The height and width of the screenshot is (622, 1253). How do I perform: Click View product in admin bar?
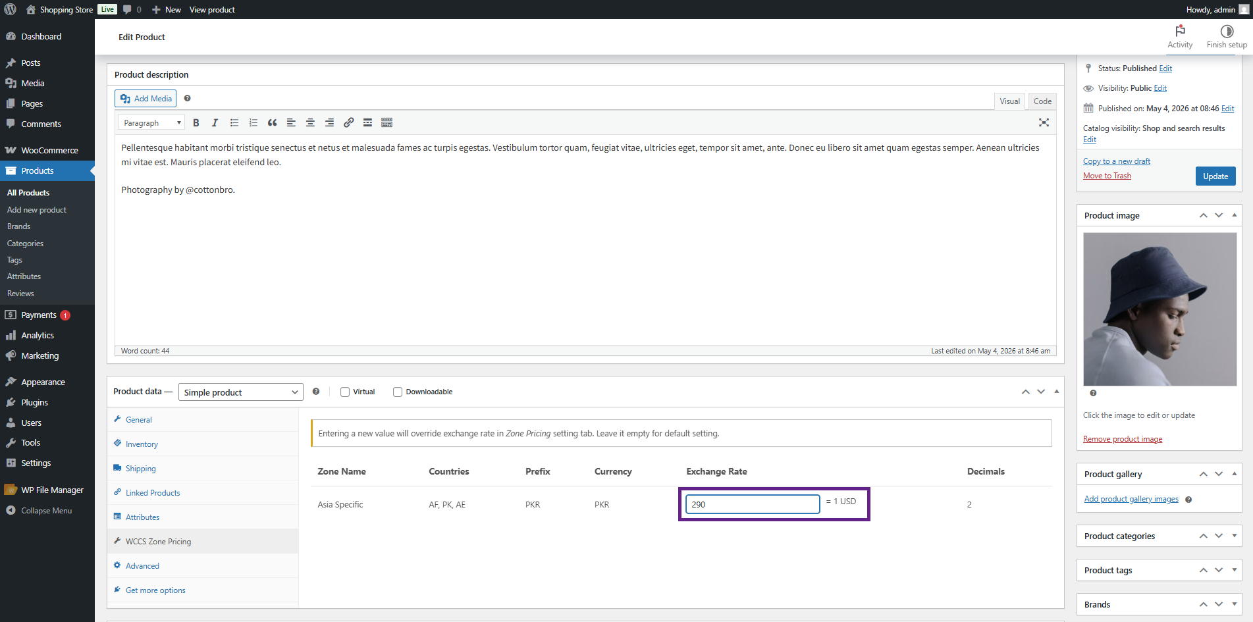pos(212,9)
